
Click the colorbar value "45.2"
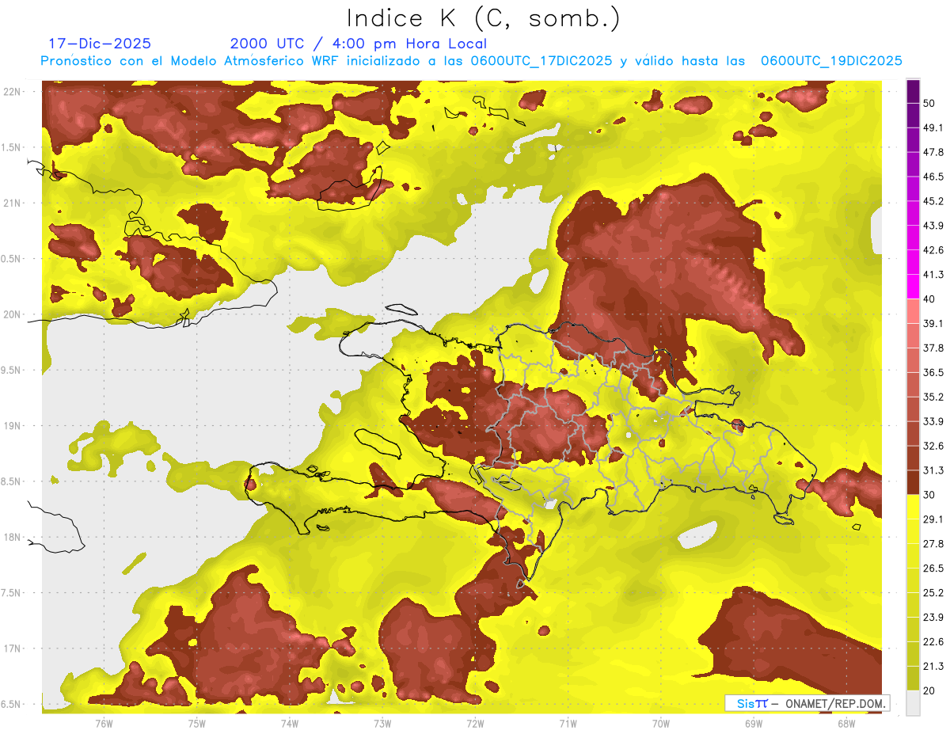coord(933,201)
